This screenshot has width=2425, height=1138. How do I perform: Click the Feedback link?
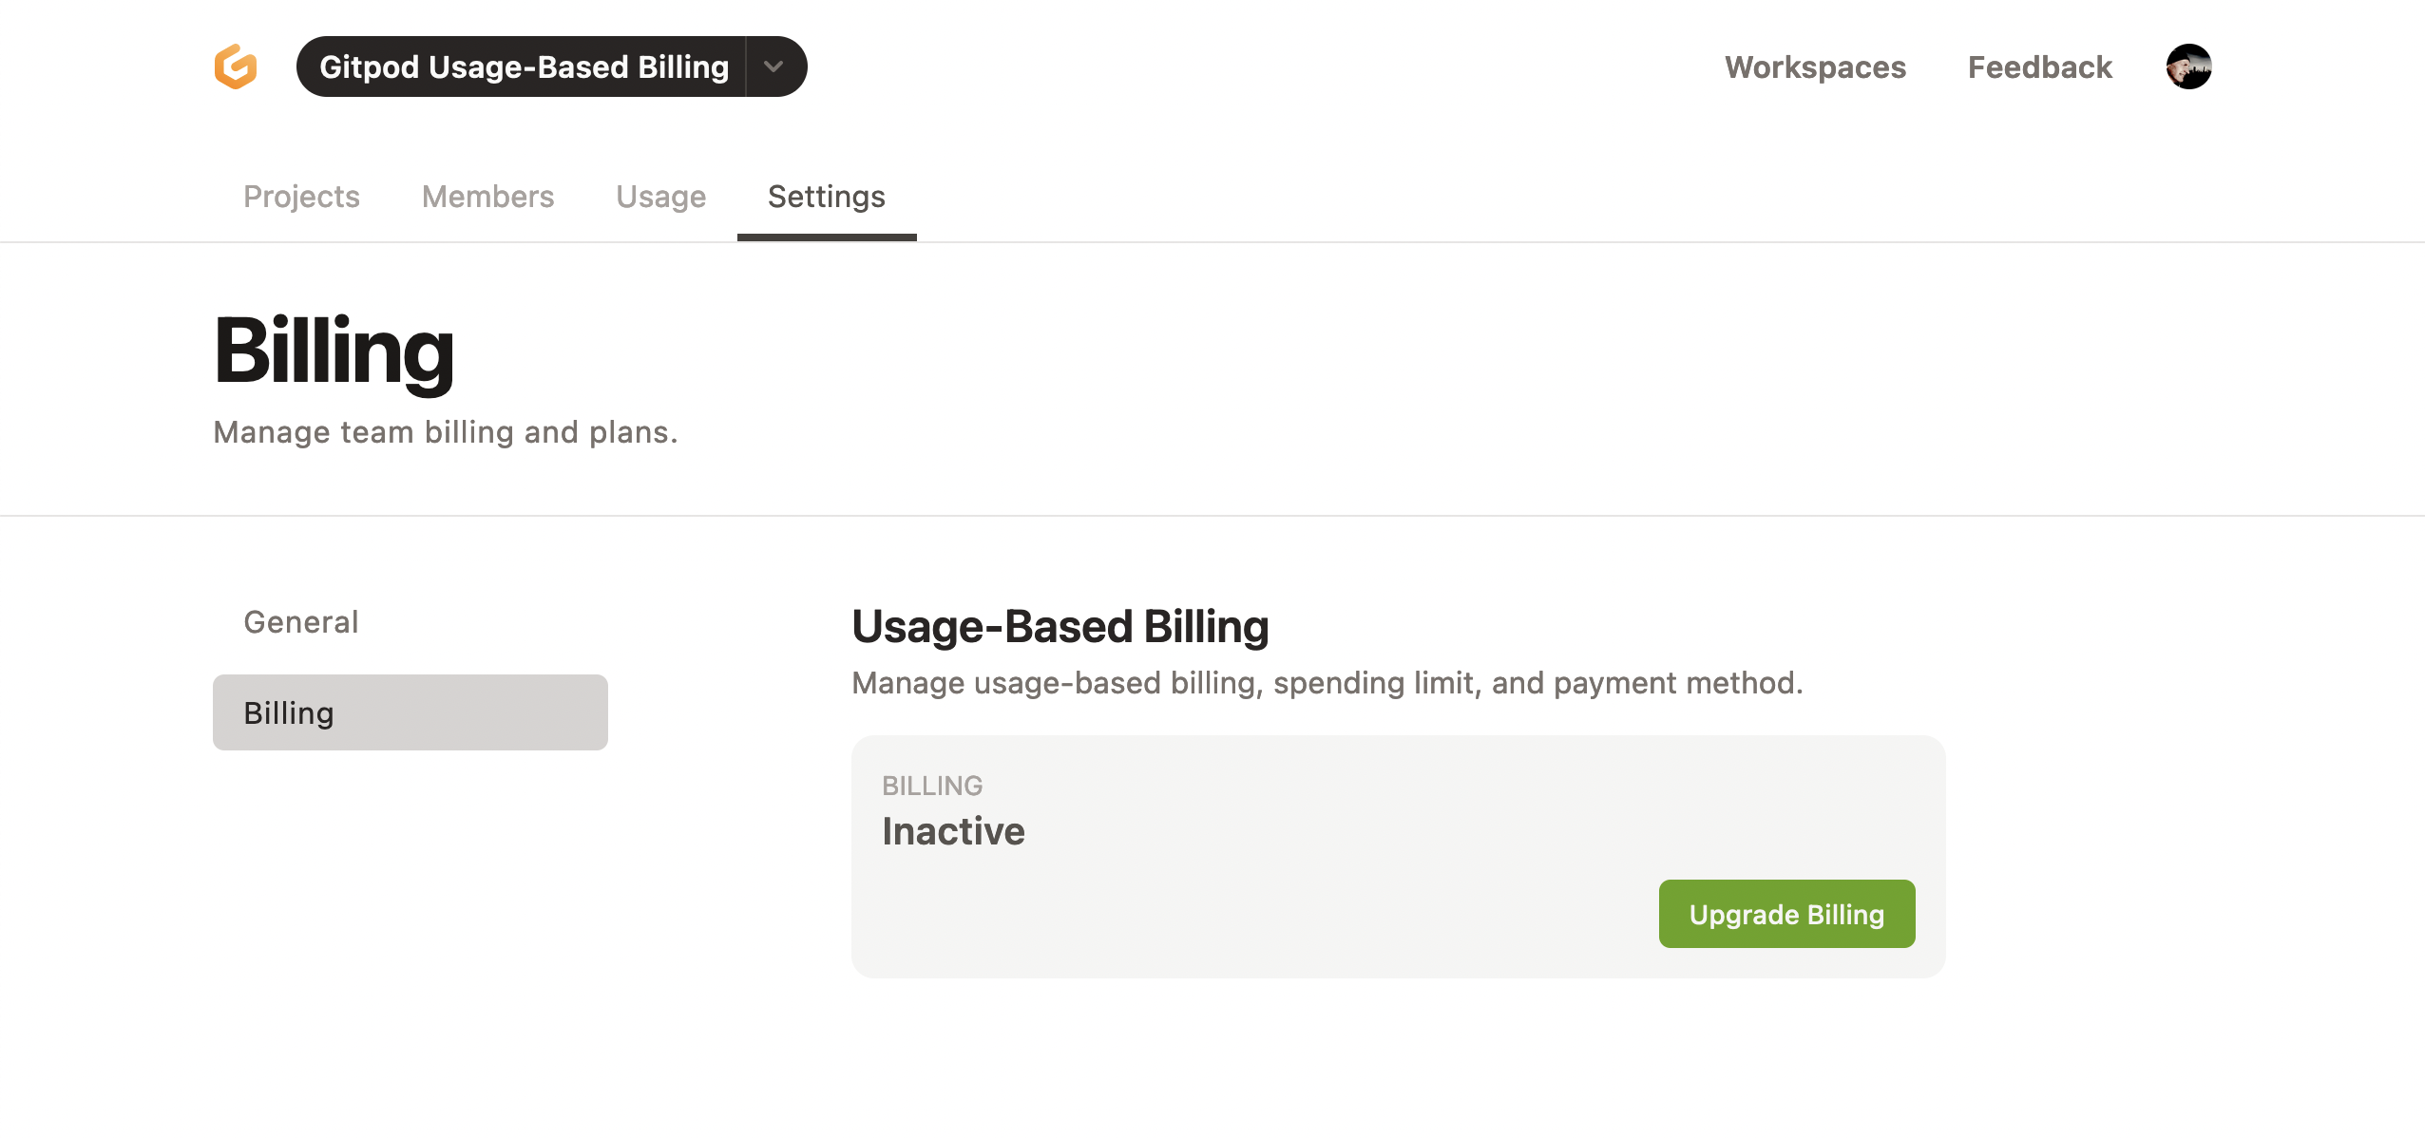2040,66
